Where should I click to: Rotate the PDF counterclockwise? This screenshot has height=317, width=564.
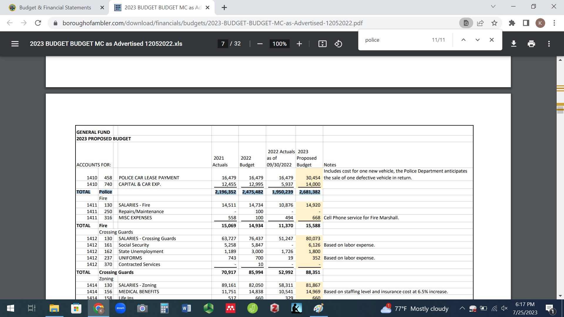pos(338,44)
